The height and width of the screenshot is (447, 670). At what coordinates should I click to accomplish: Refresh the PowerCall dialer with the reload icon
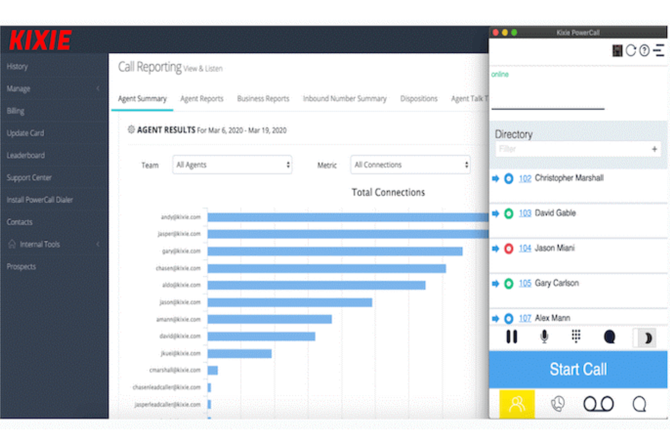[631, 50]
